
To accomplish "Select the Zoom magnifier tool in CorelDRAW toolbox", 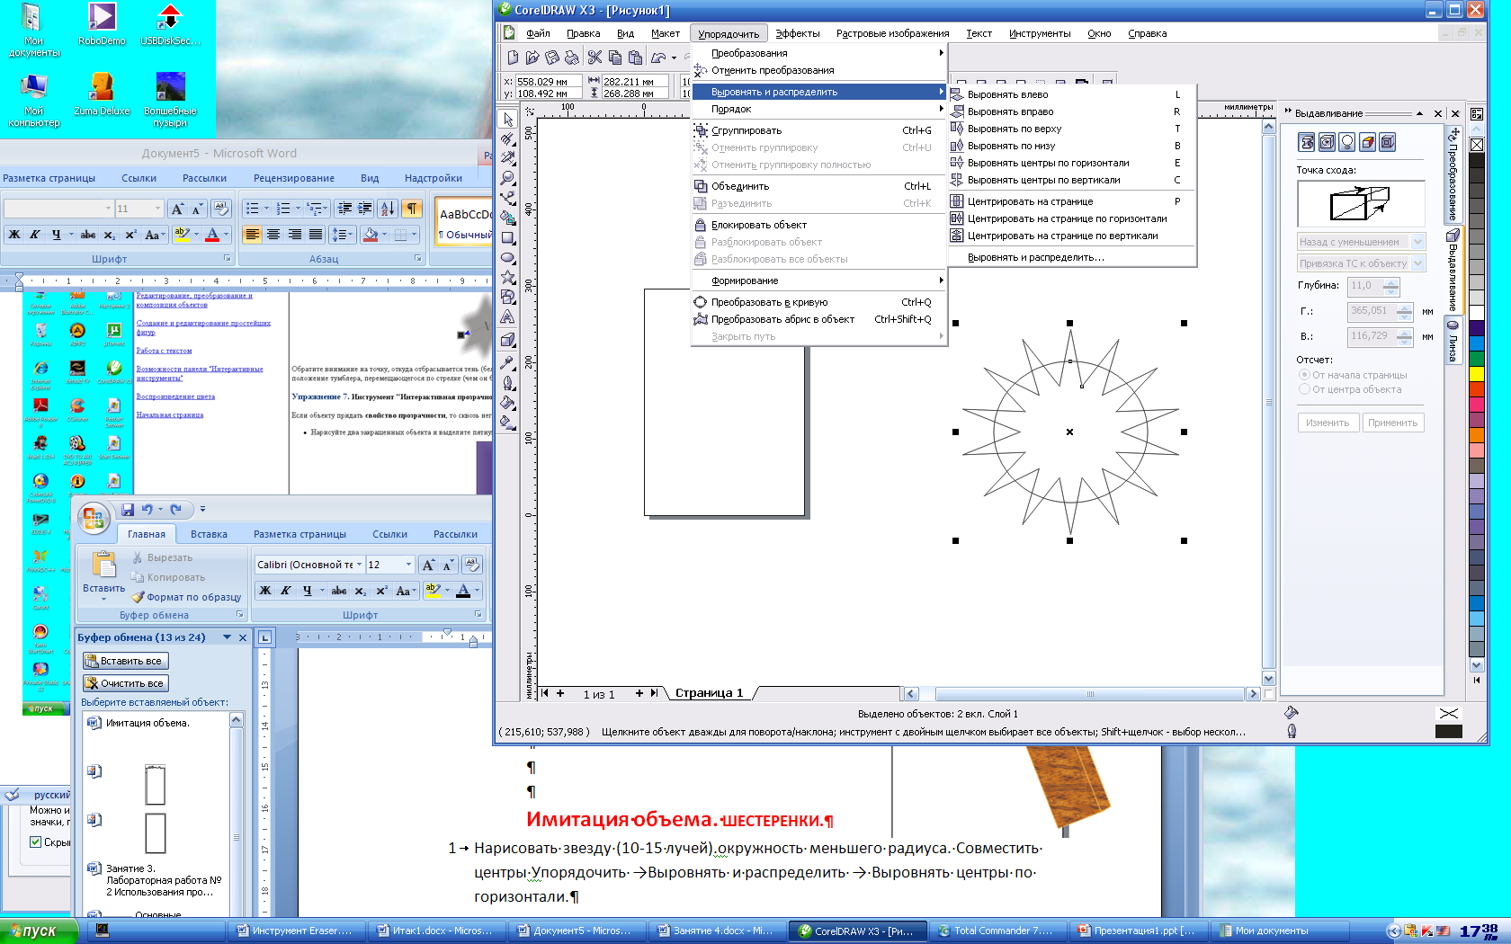I will tap(508, 179).
